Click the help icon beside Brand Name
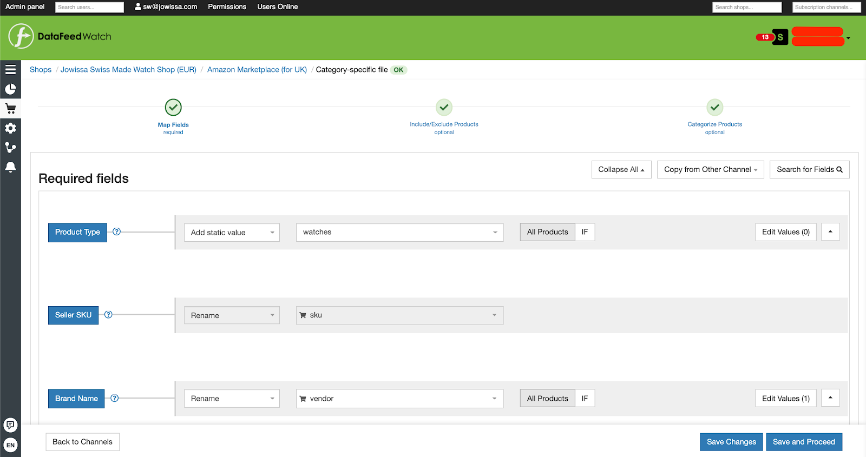Image resolution: width=866 pixels, height=457 pixels. tap(115, 398)
